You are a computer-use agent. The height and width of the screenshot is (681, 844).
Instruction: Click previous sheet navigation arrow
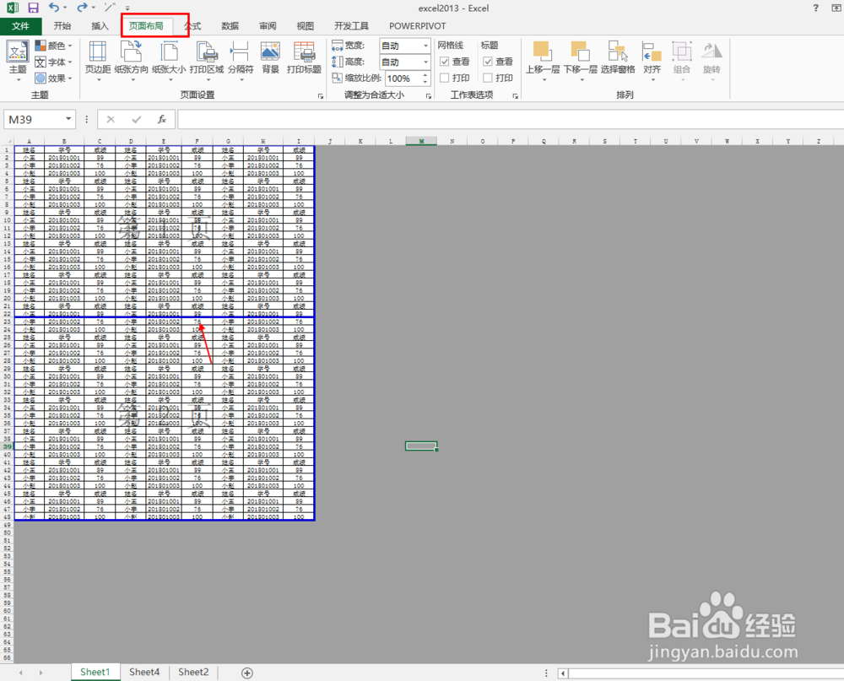[21, 673]
